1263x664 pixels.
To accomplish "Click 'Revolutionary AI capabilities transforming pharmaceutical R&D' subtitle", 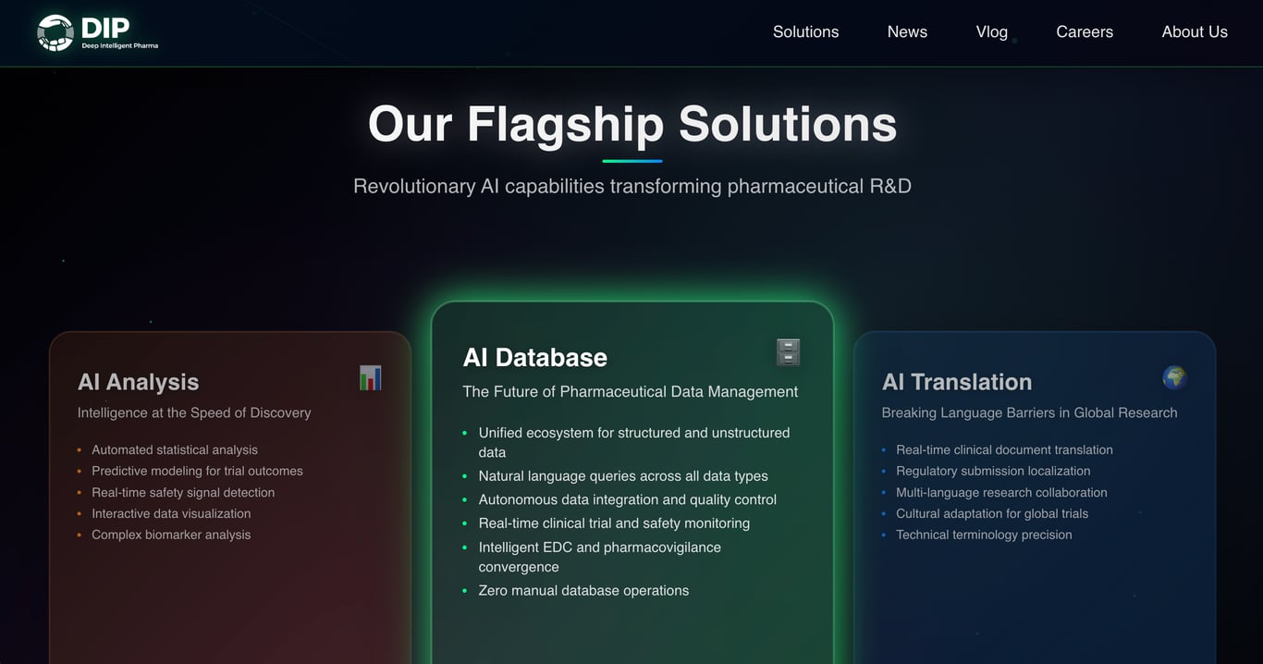I will 632,186.
